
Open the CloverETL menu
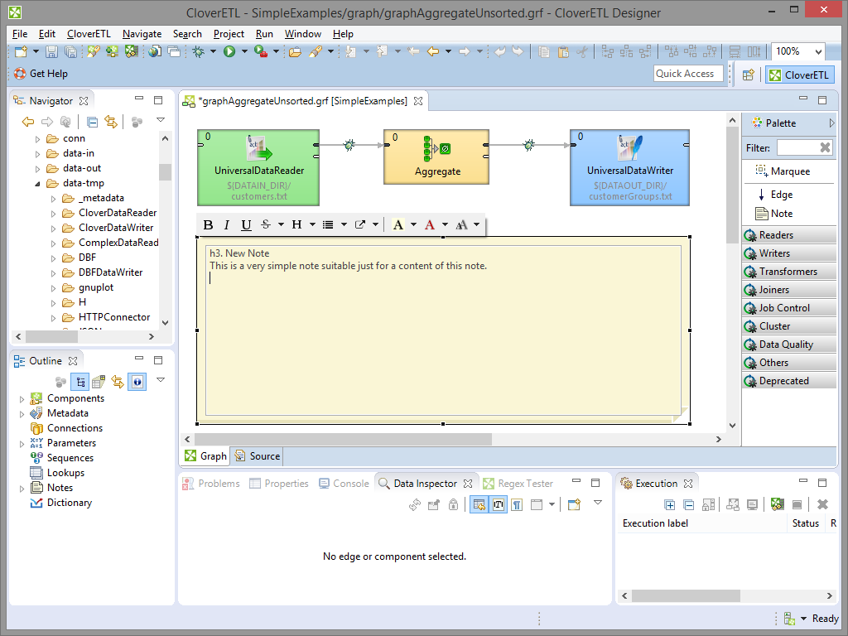89,34
